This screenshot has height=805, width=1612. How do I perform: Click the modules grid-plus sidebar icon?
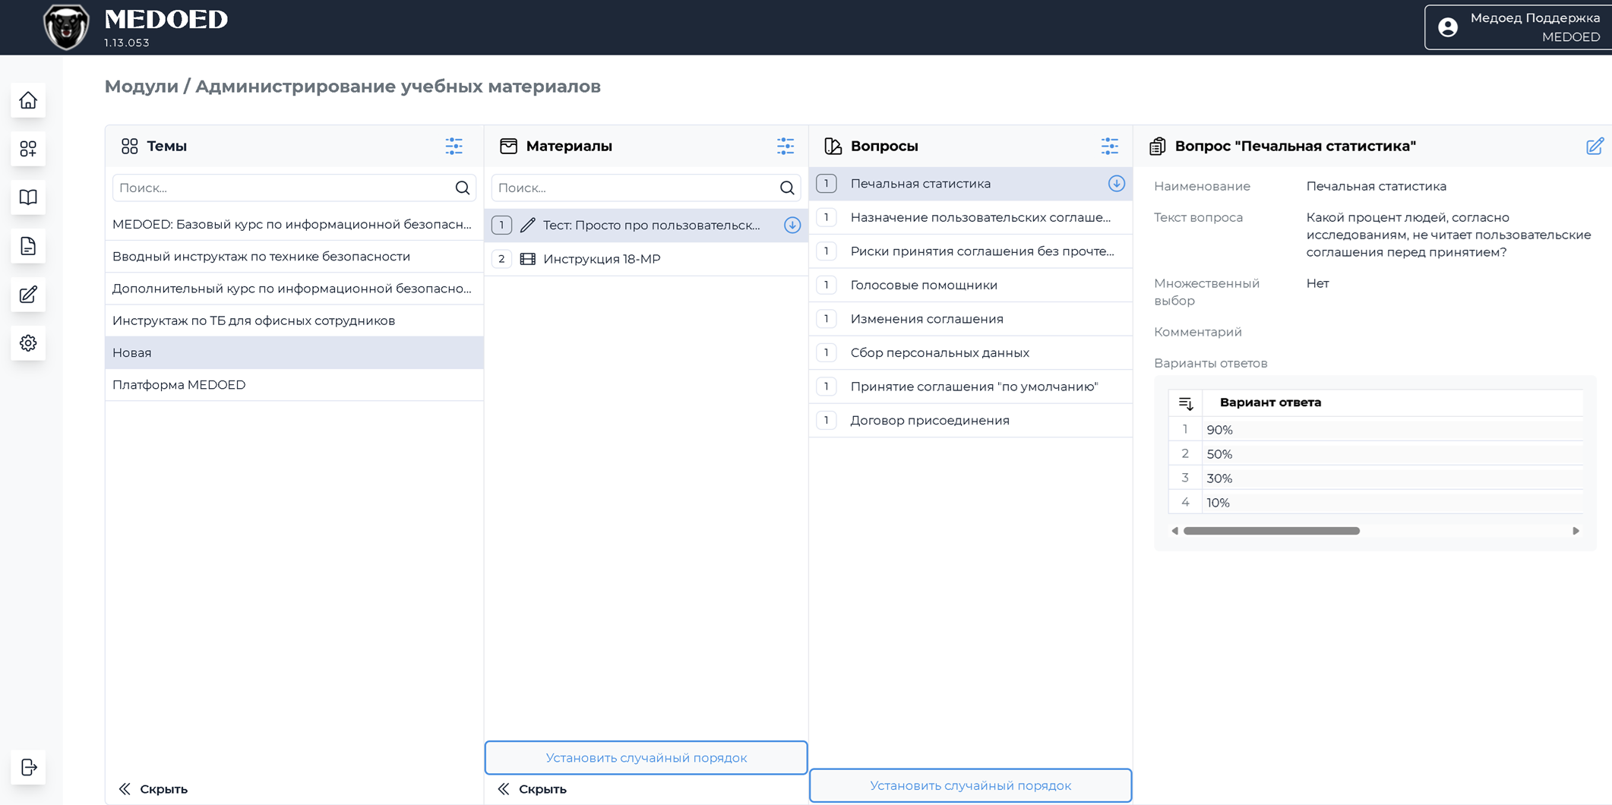[28, 149]
